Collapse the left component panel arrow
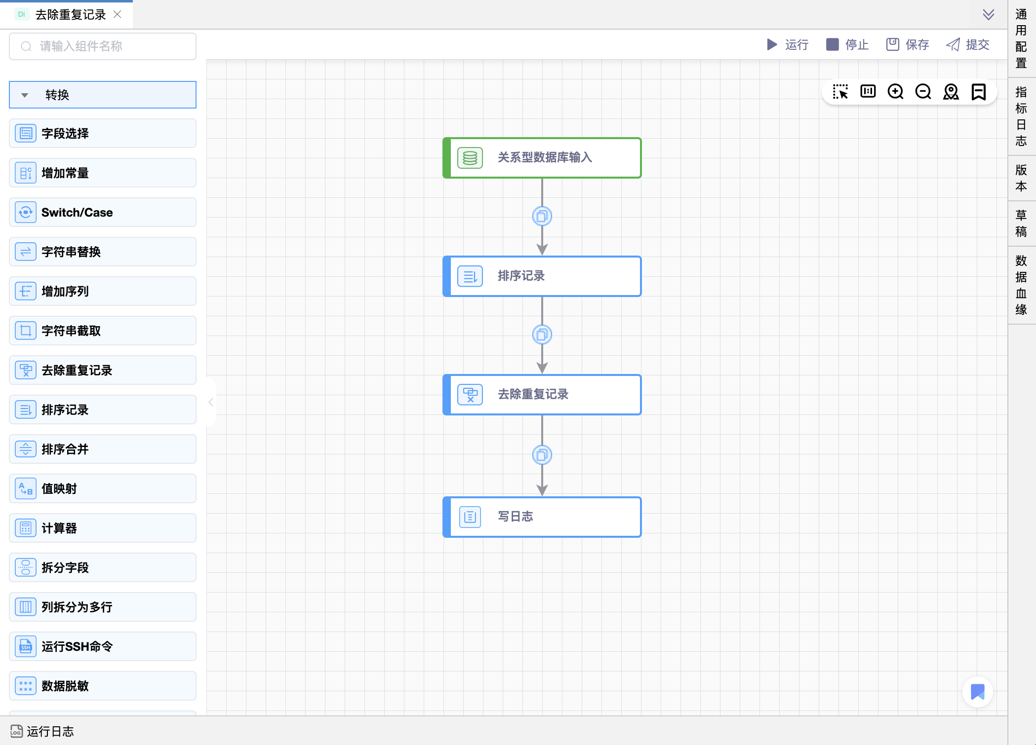Image resolution: width=1036 pixels, height=745 pixels. [x=211, y=402]
